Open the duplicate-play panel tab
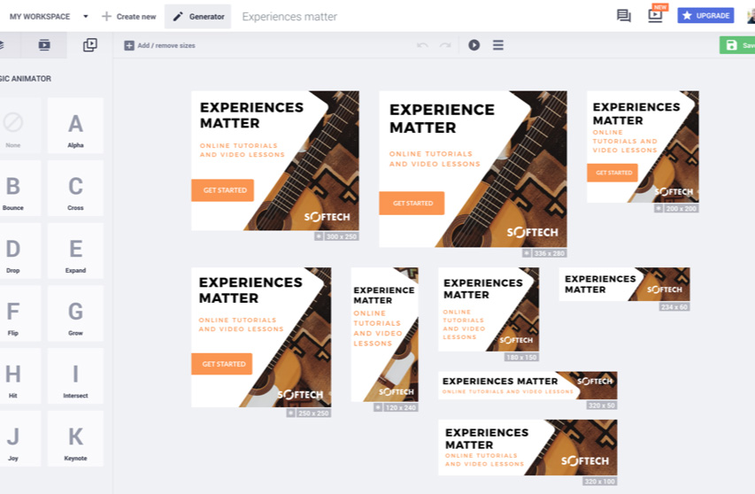The height and width of the screenshot is (494, 755). [90, 45]
